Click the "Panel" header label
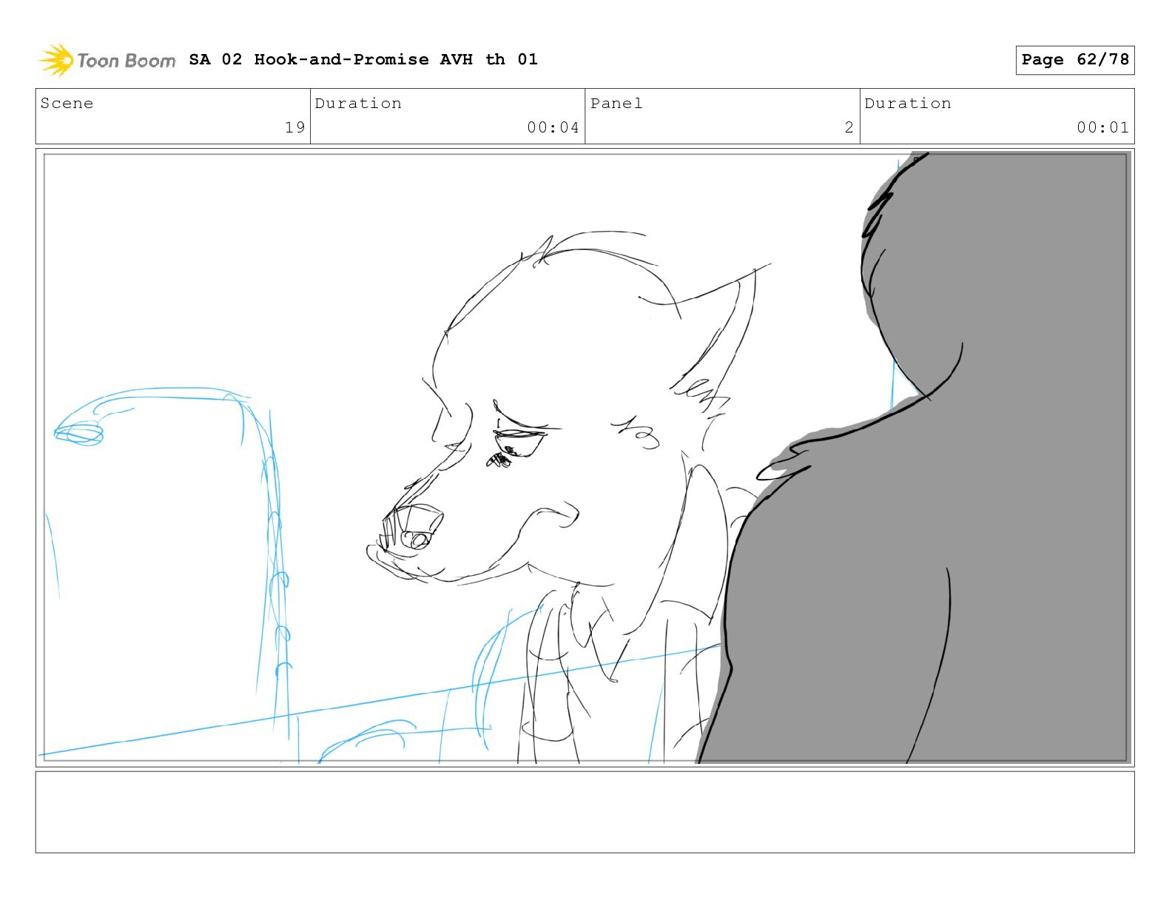Screen dimensions: 1172x906 pyautogui.click(x=616, y=104)
